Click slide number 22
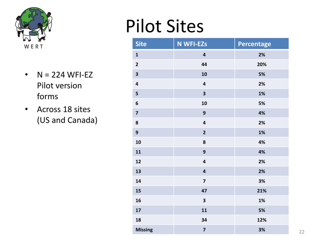This screenshot has width=324, height=243. [302, 232]
